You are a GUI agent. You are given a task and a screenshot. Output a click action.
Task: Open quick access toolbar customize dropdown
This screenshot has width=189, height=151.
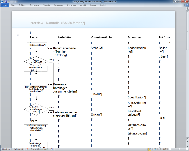click(17, 2)
